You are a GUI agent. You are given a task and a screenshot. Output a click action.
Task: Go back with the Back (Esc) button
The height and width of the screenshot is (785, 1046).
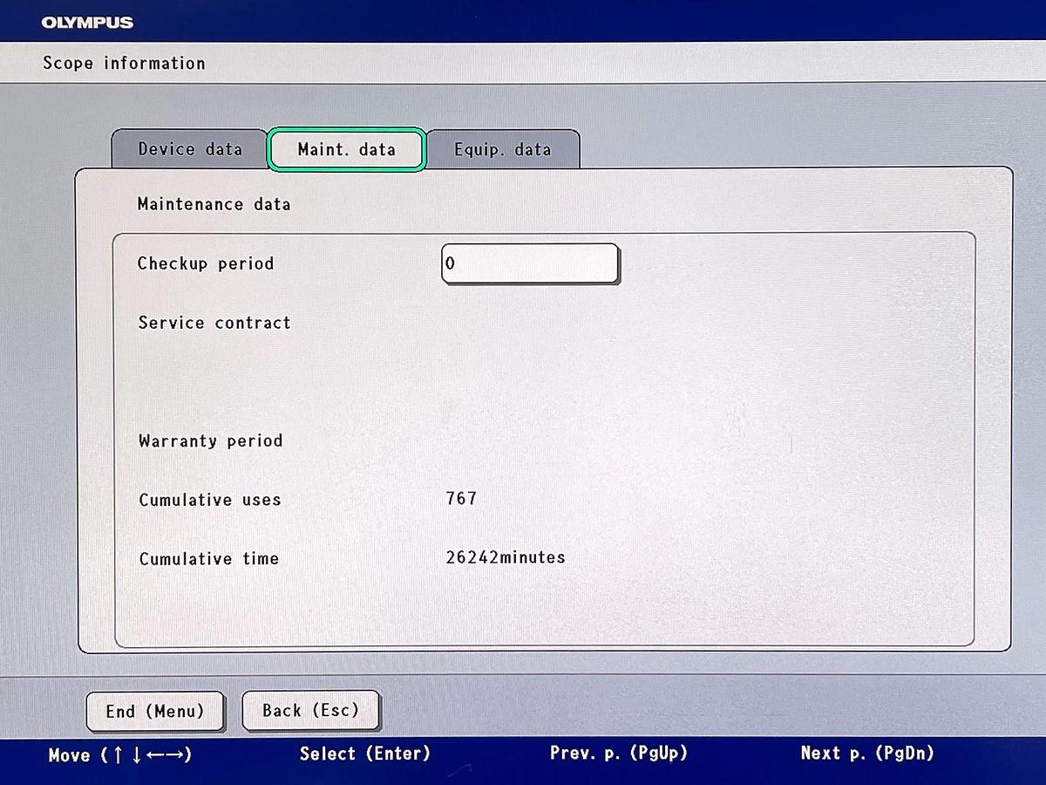click(x=311, y=711)
